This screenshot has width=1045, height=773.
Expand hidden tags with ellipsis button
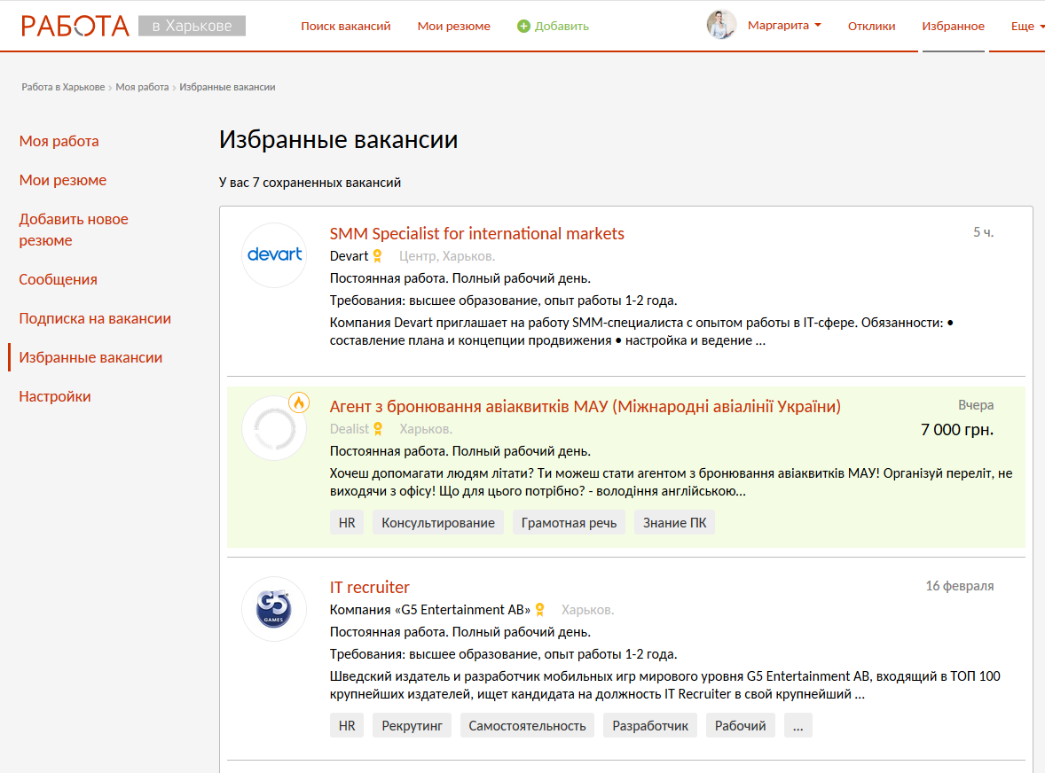[x=797, y=725]
